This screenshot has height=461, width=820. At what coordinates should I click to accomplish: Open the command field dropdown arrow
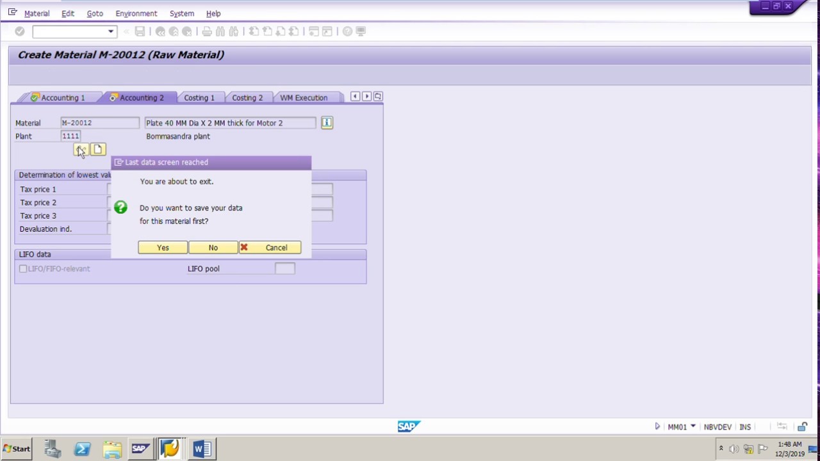pos(111,31)
